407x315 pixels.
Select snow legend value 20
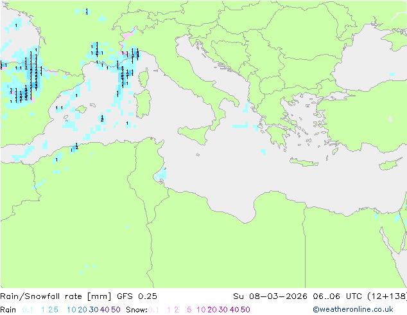point(212,310)
